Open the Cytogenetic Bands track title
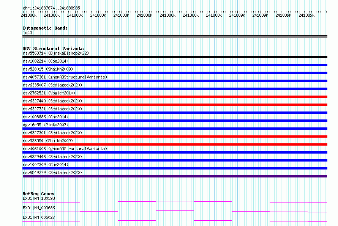The height and width of the screenshot is (226, 338). pos(45,28)
